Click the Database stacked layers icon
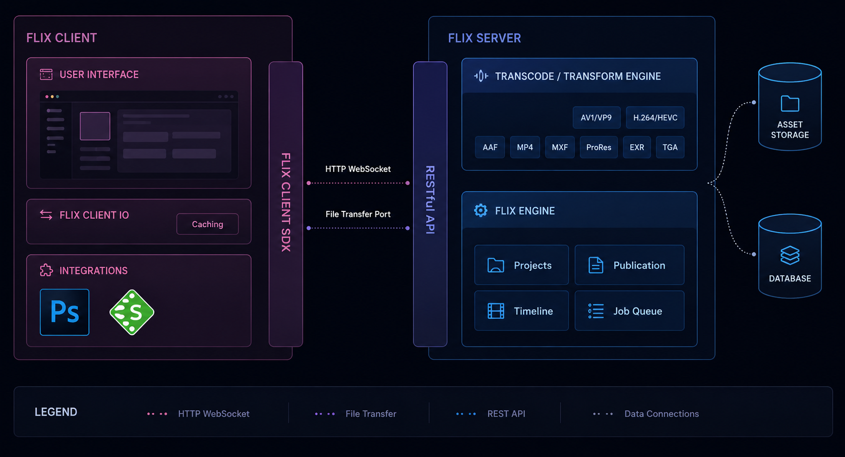Image resolution: width=845 pixels, height=457 pixels. coord(790,255)
